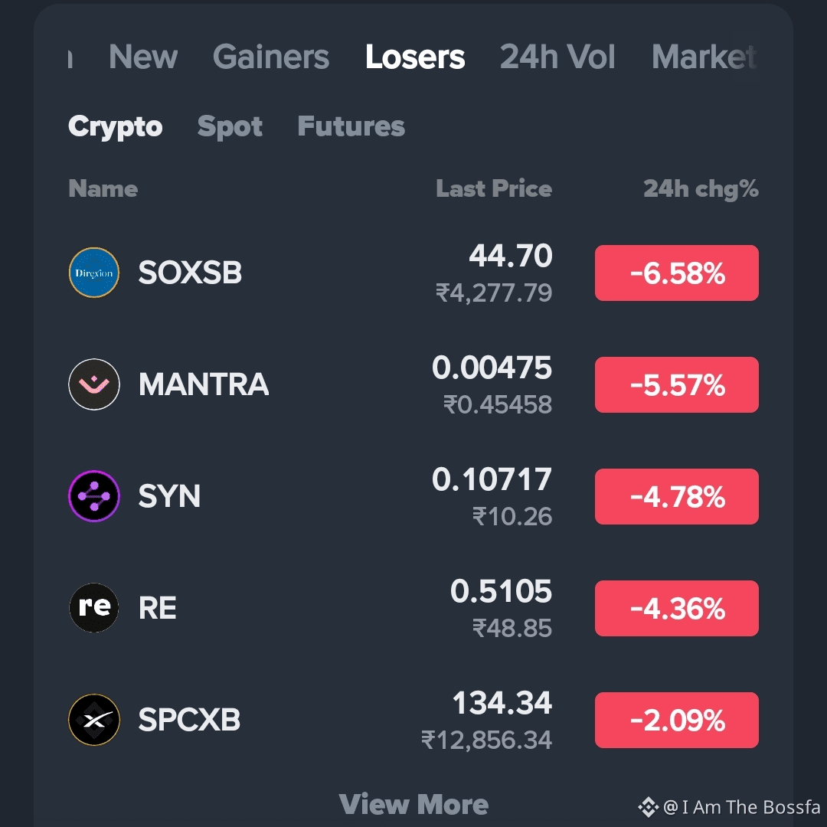Click the Binance logo watermark icon
The height and width of the screenshot is (827, 827).
point(649,807)
